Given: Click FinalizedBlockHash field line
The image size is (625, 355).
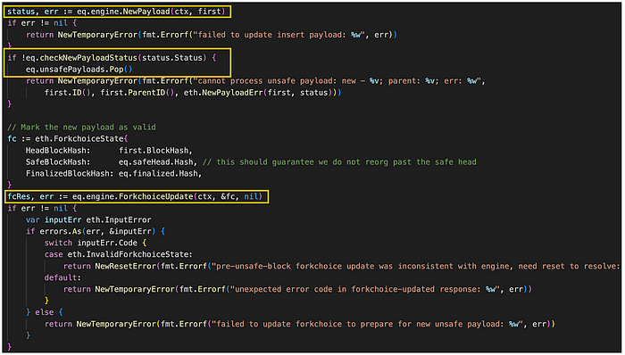Looking at the screenshot, I should 114,174.
